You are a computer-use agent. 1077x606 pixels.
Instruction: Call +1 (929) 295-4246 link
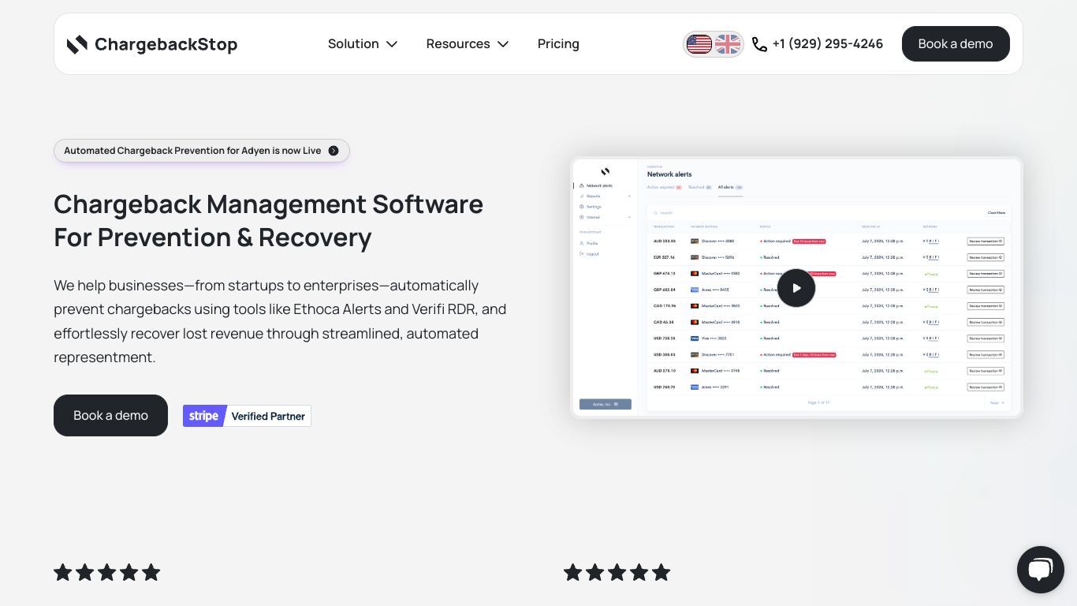click(x=827, y=44)
